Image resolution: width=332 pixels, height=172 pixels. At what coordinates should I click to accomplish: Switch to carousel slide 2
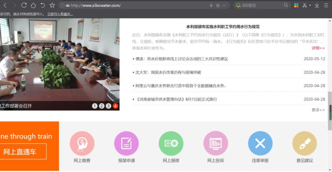[102, 106]
